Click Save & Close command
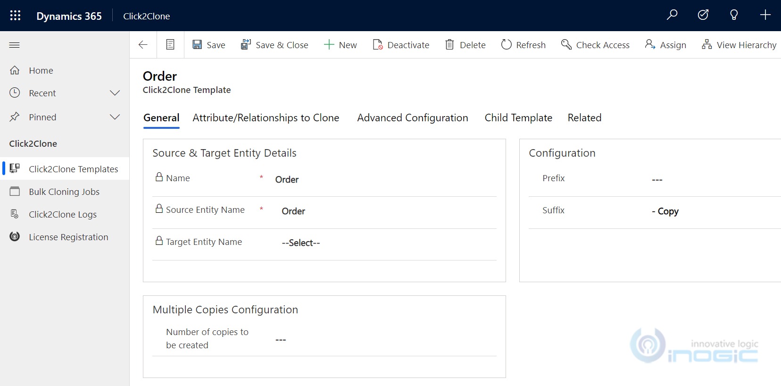 tap(274, 45)
